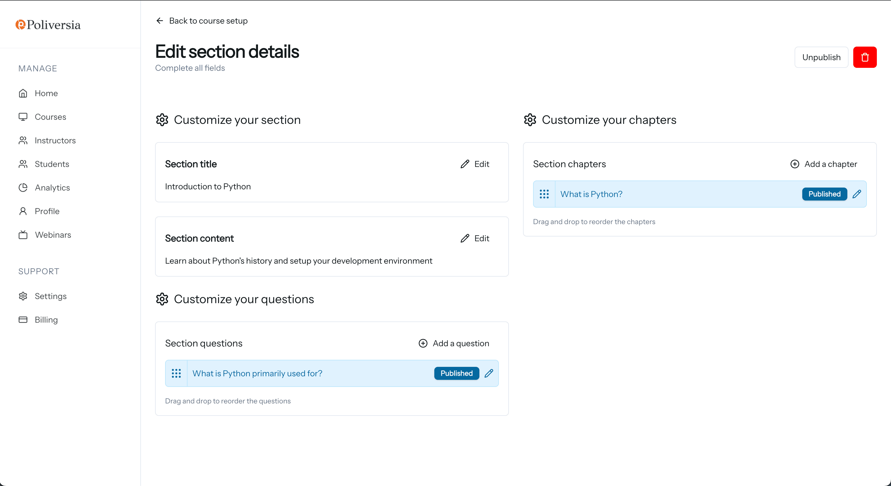Select What is Python primarily used for? question
The width and height of the screenshot is (891, 486).
[257, 373]
